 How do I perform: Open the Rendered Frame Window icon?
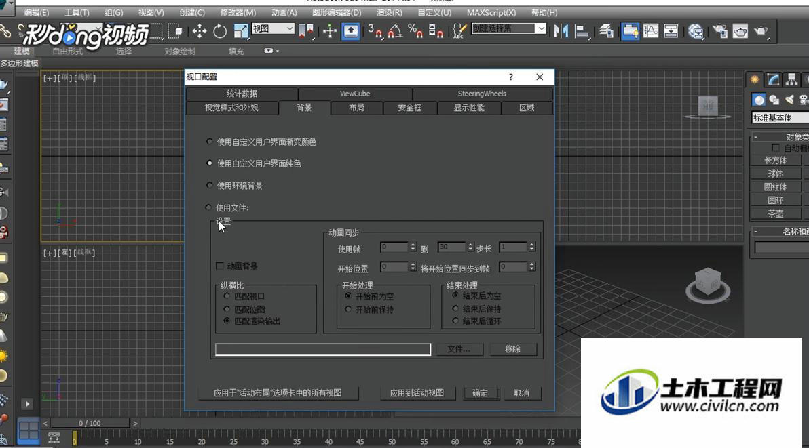[740, 31]
